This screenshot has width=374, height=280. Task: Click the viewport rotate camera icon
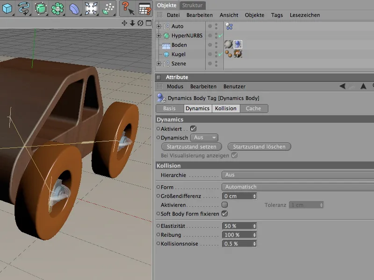pos(140,23)
